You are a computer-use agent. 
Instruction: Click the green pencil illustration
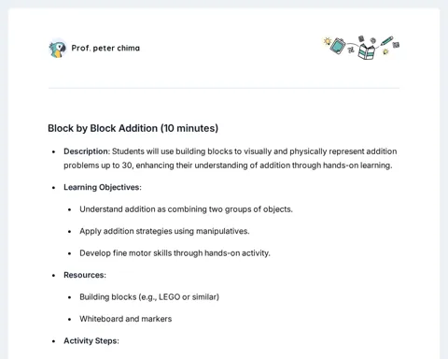(x=386, y=41)
